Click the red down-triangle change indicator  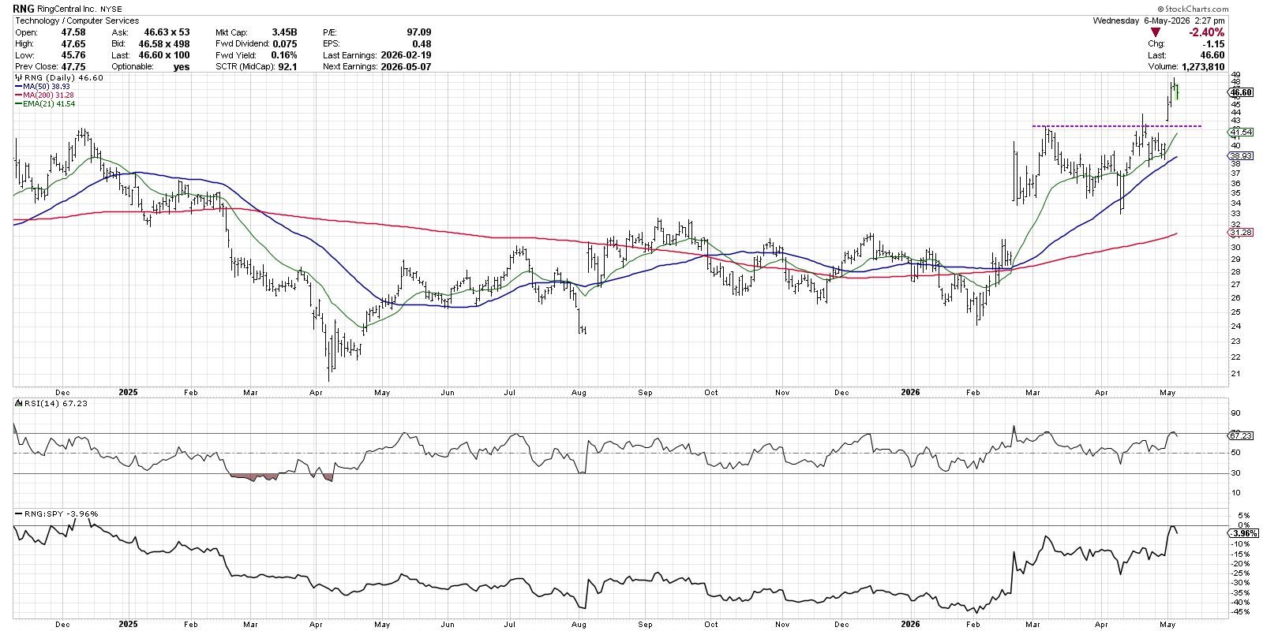1156,32
